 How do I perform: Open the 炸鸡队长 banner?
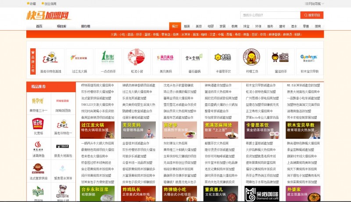[138, 194]
